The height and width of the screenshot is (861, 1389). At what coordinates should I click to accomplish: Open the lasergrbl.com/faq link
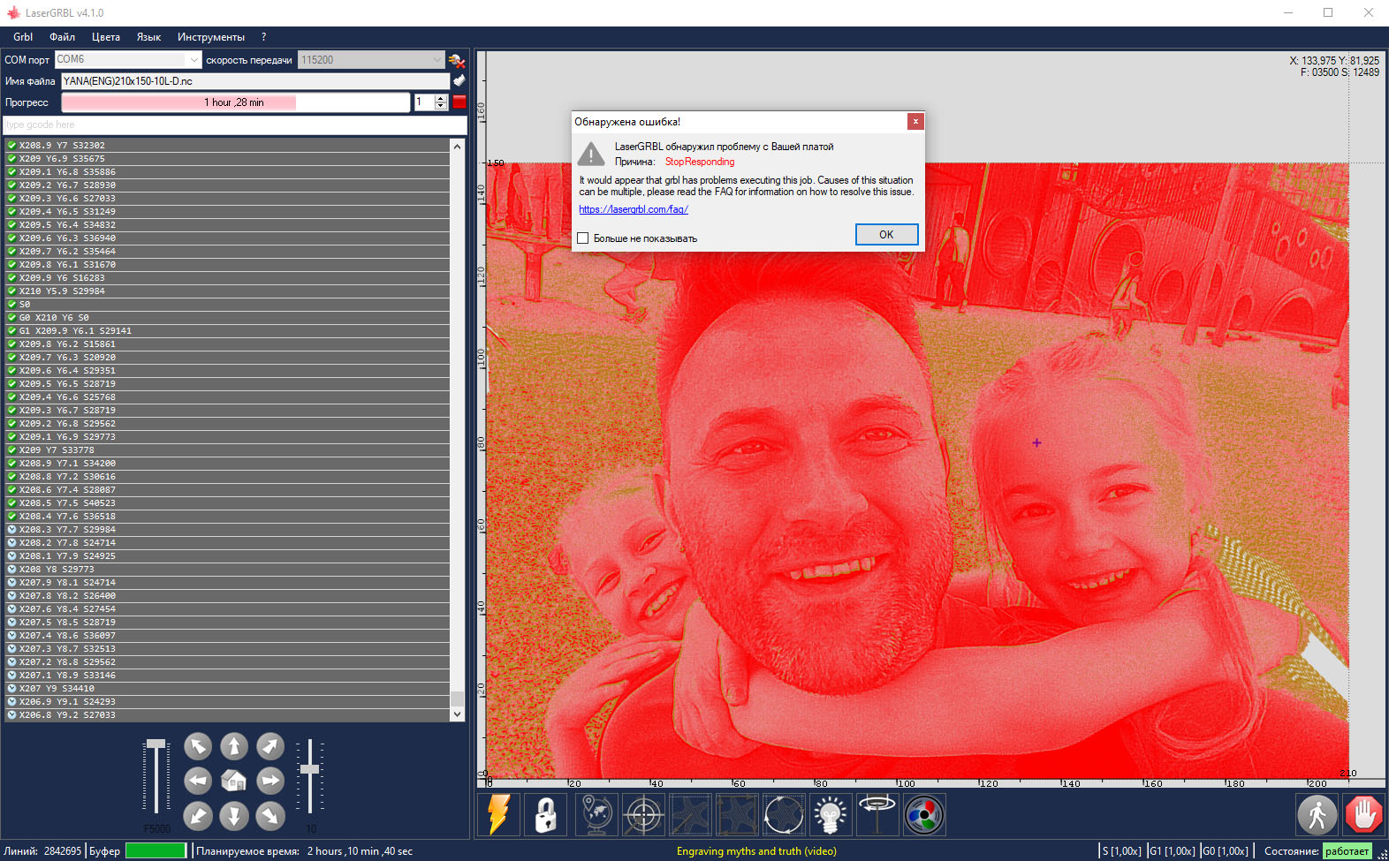point(633,209)
